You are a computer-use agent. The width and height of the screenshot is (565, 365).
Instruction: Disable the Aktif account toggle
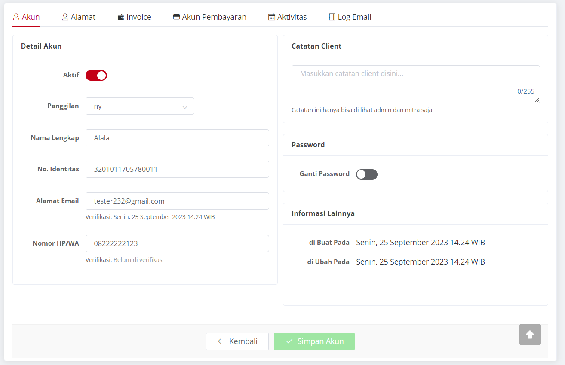(96, 76)
